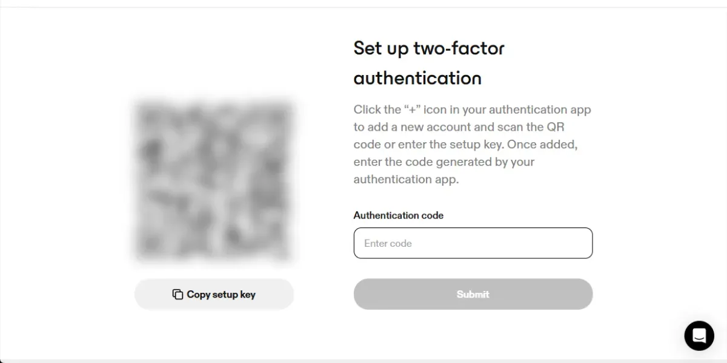Click the Copy setup key button
The image size is (727, 363).
click(x=214, y=295)
